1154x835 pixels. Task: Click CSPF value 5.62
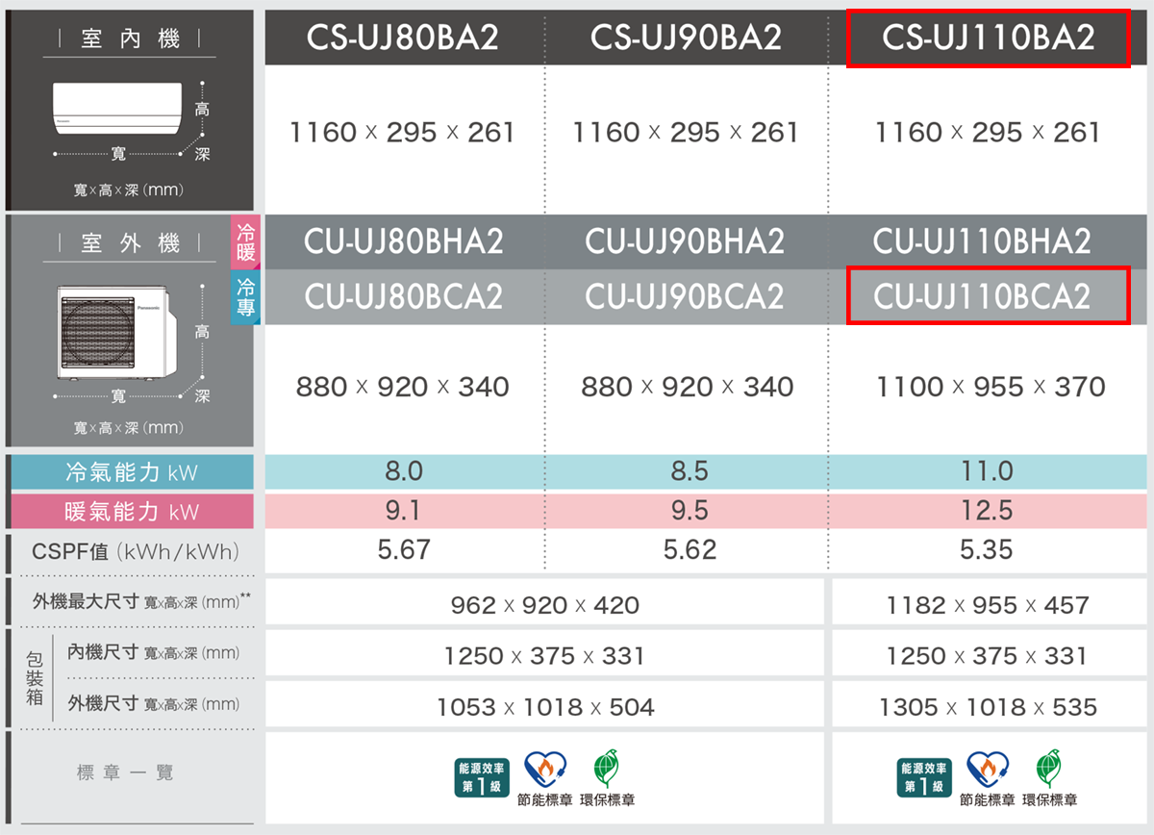[x=690, y=549]
